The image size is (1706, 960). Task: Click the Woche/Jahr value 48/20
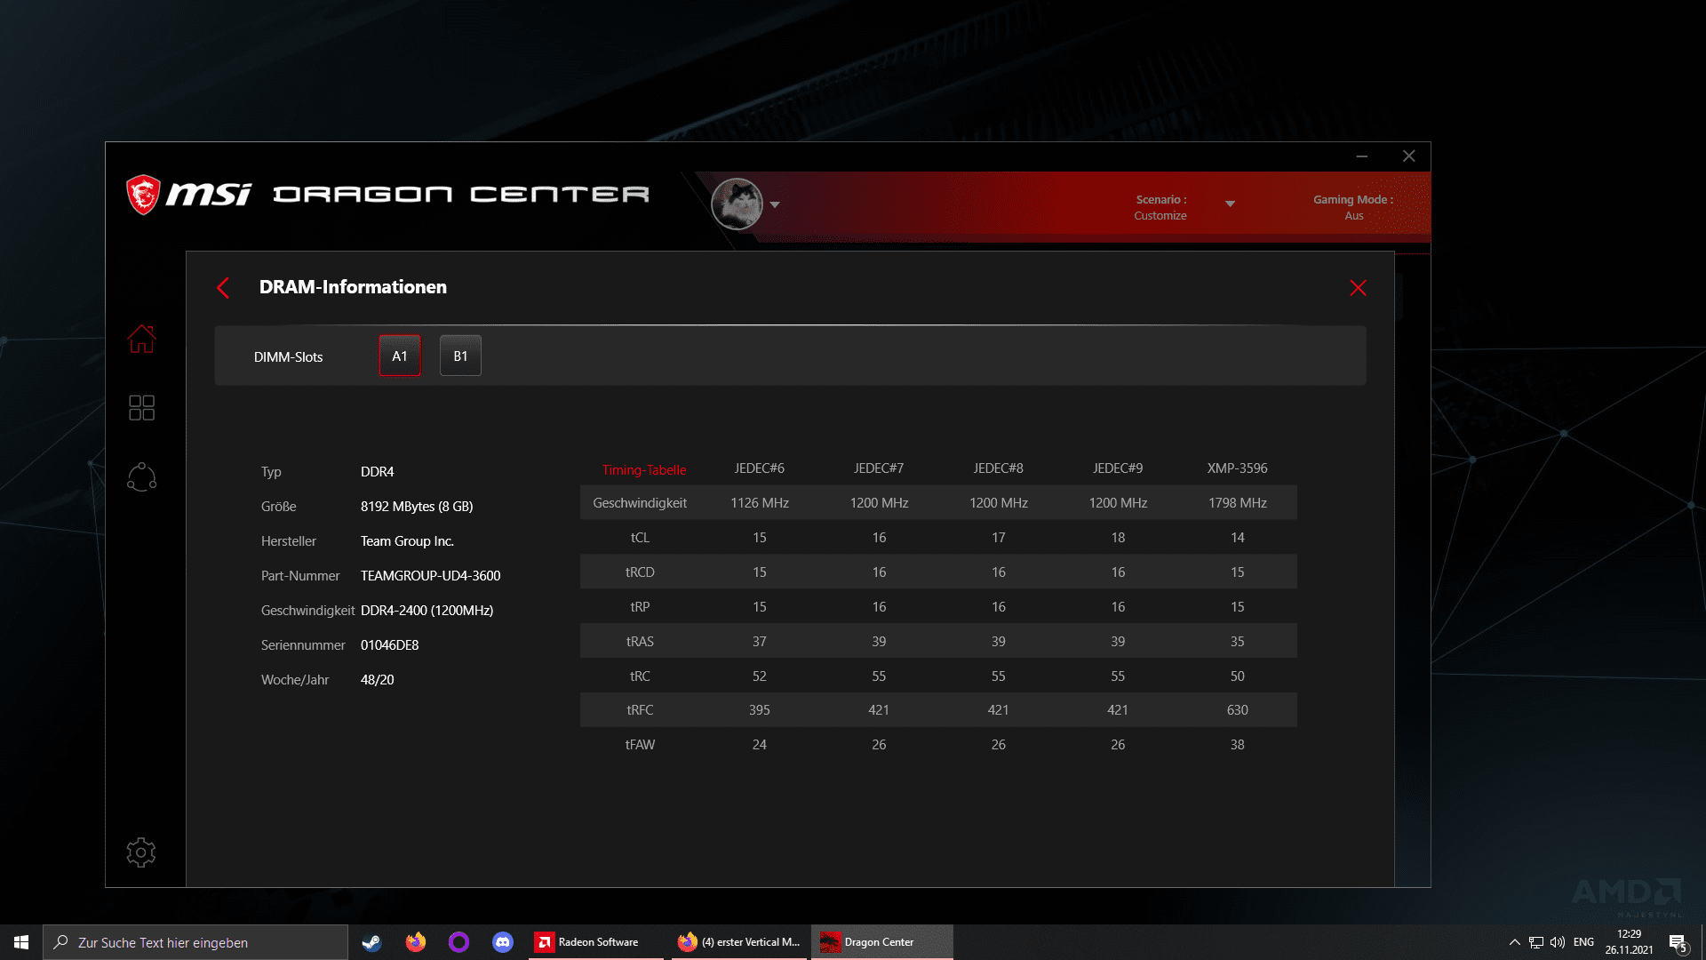coord(377,679)
